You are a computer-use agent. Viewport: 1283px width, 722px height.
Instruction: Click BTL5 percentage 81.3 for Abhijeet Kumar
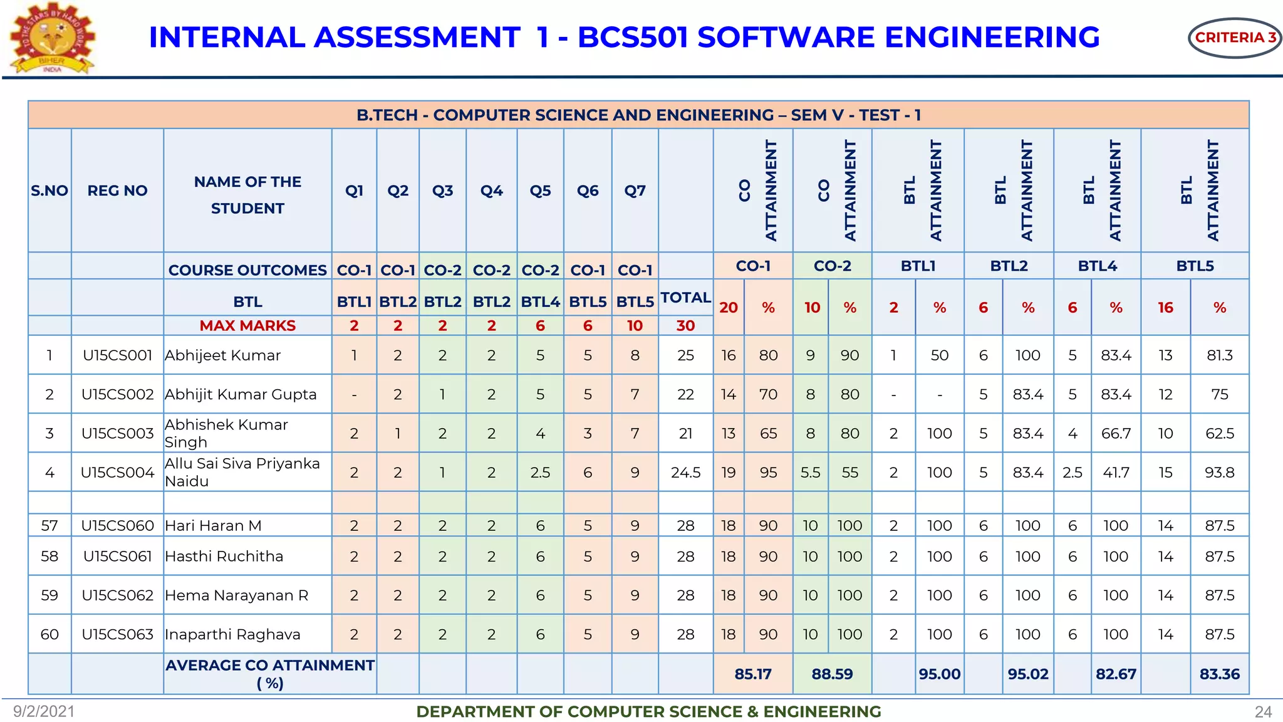click(x=1219, y=355)
